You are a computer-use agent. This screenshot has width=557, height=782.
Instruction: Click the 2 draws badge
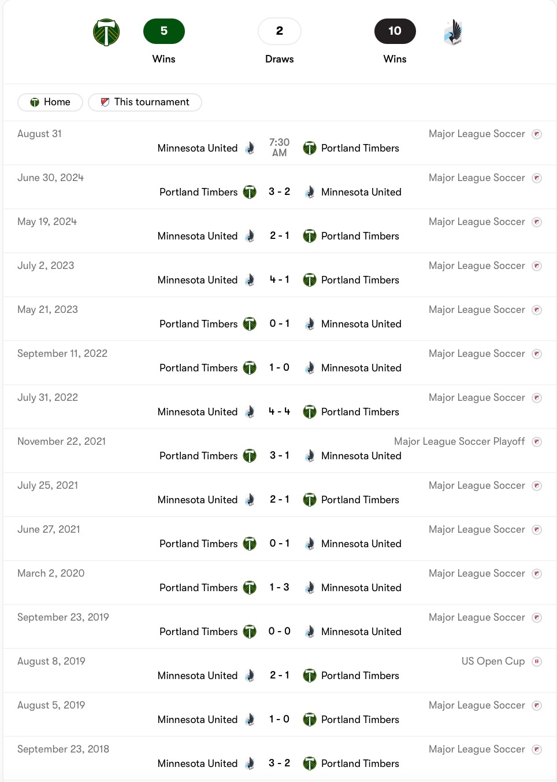tap(280, 31)
